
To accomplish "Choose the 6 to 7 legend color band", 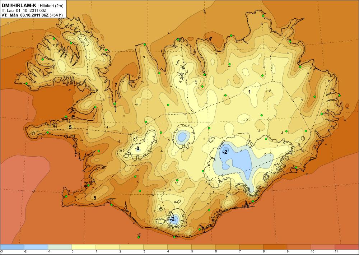I will pos(227,247).
